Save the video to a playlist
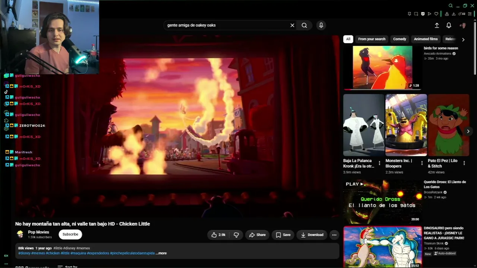The image size is (477, 268). (283, 235)
